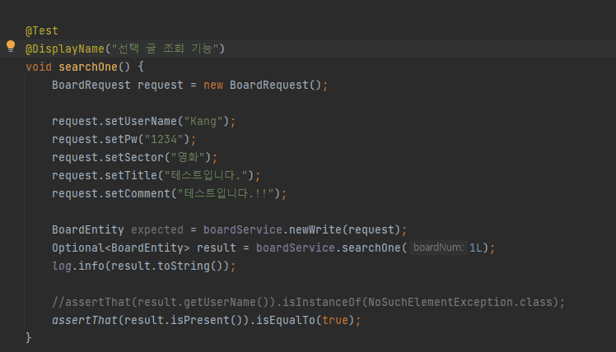Click the setSector method call
The width and height of the screenshot is (616, 352).
pyautogui.click(x=134, y=157)
